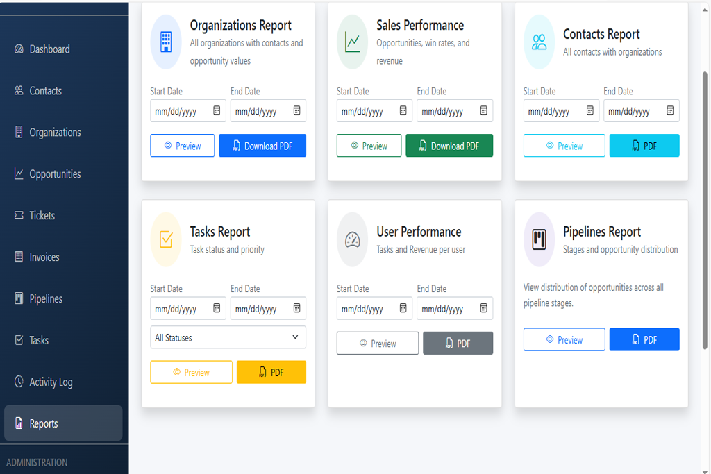The image size is (711, 474).
Task: Click the Contacts Report people icon
Action: click(x=539, y=42)
